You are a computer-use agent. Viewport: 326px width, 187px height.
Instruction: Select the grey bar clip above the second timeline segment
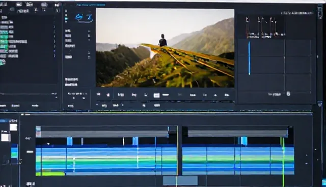[238, 134]
